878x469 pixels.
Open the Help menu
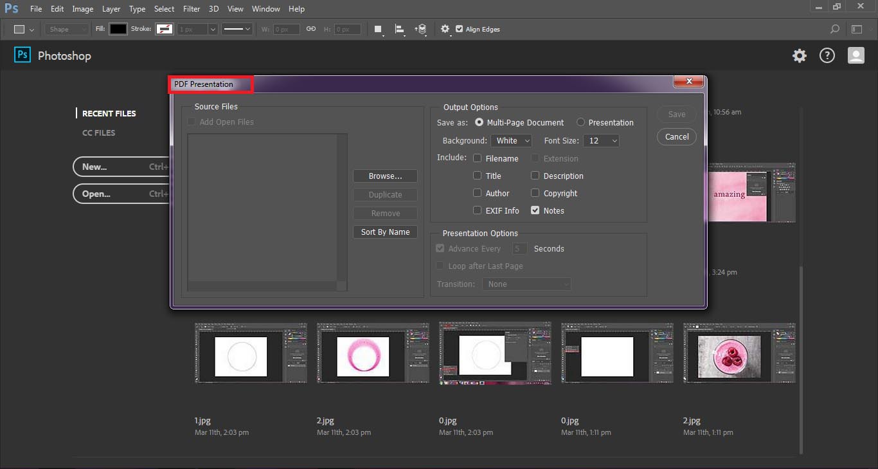[296, 9]
